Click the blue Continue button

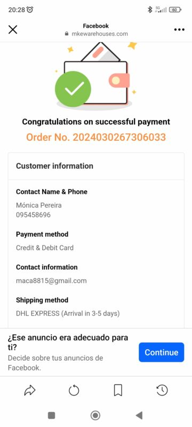[x=161, y=352]
